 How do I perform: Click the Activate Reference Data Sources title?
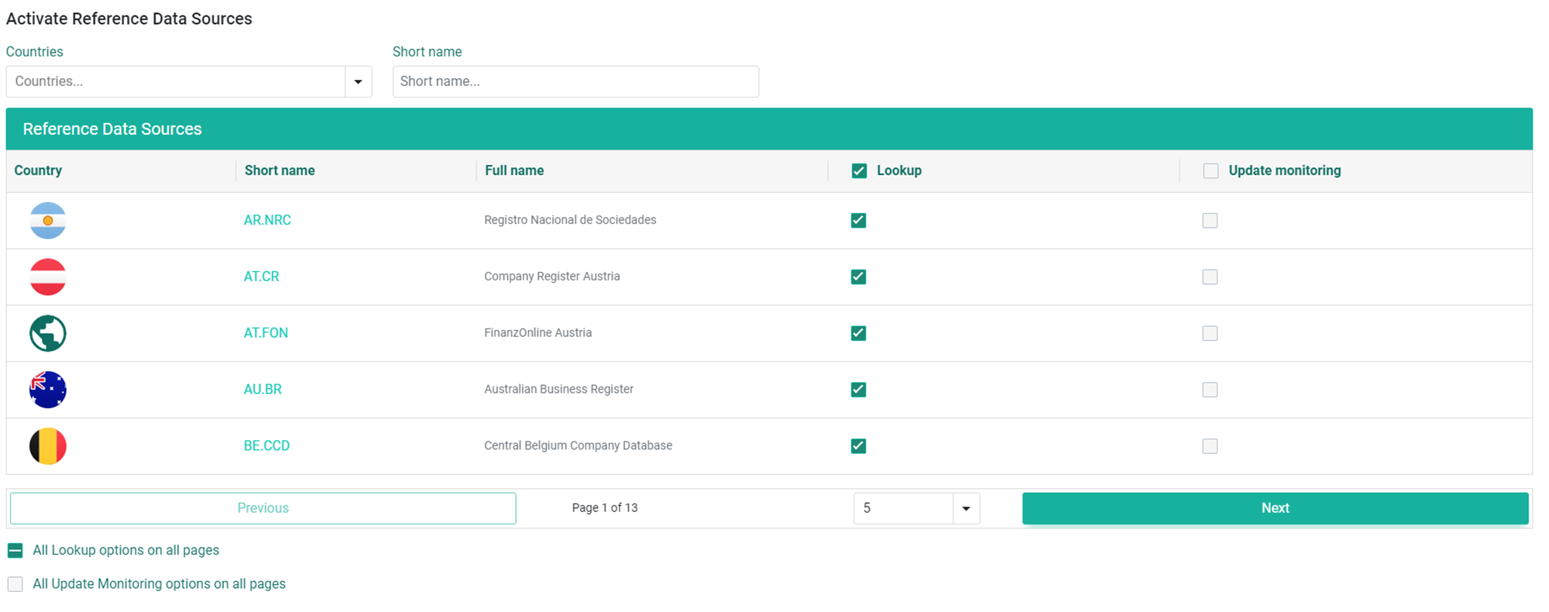[129, 19]
